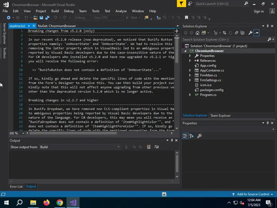Expand the FrmMain.cs node
Screen dimensions: 277x208
(190, 75)
